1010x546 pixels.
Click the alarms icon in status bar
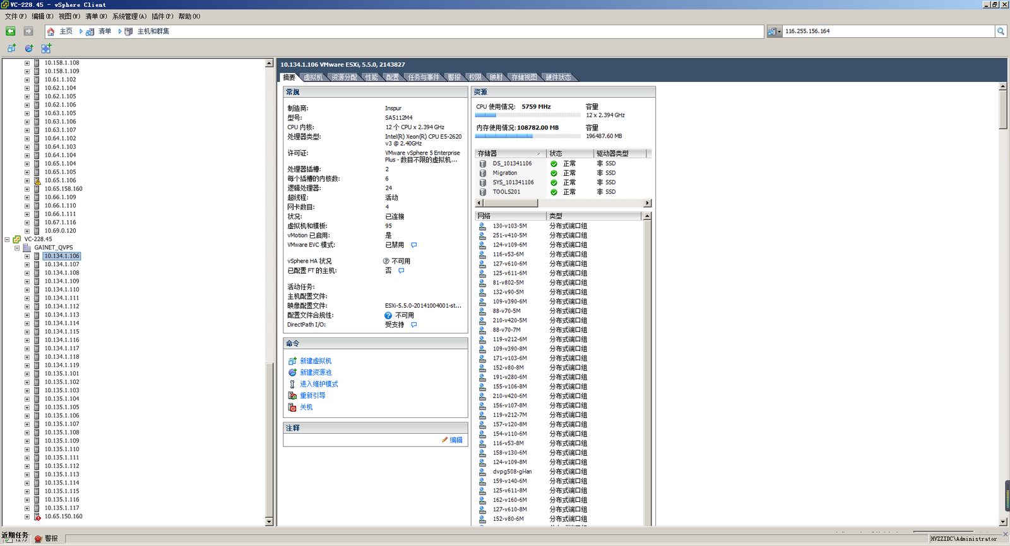[39, 538]
